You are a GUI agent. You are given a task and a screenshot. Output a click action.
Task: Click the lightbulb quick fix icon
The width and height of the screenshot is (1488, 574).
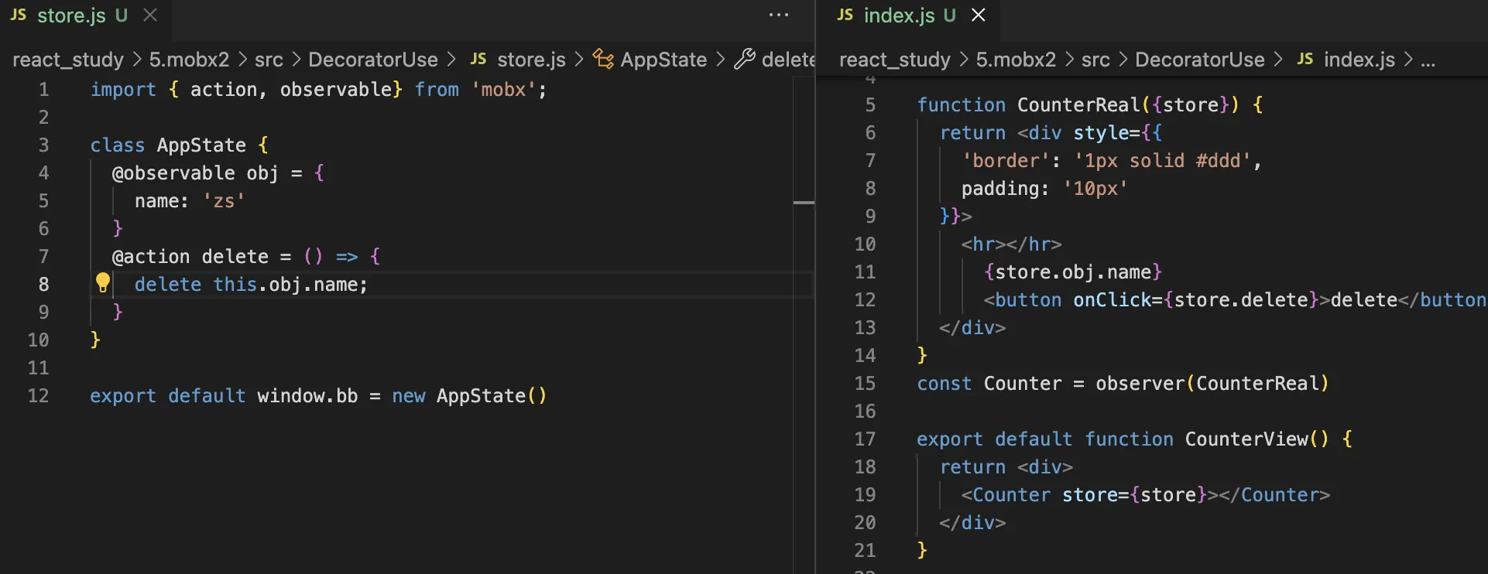tap(102, 283)
